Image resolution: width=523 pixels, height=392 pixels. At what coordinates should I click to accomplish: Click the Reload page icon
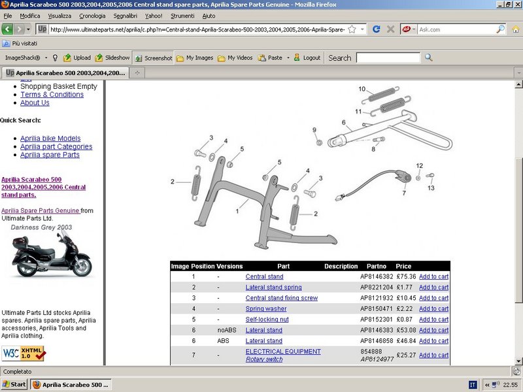tap(377, 29)
